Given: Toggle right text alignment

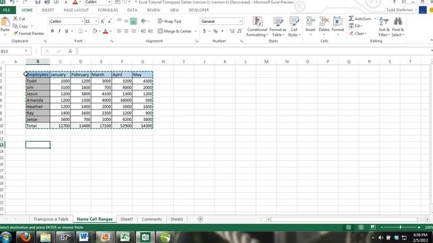Looking at the screenshot, I should (133, 31).
